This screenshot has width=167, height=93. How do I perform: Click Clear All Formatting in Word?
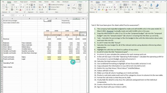click(x=115, y=7)
